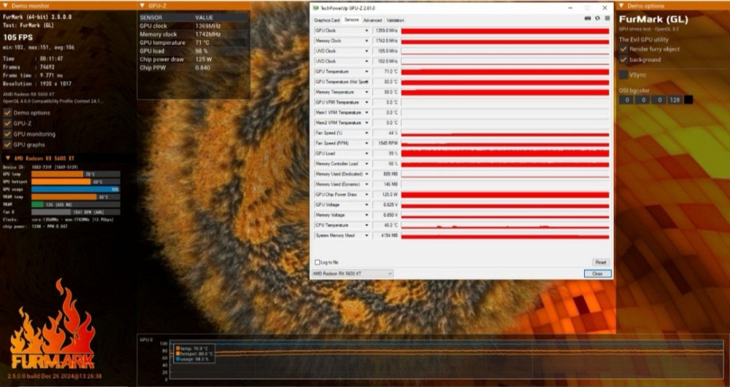The image size is (730, 387).
Task: Toggle the GPU graphs checkbox
Action: tap(7, 144)
